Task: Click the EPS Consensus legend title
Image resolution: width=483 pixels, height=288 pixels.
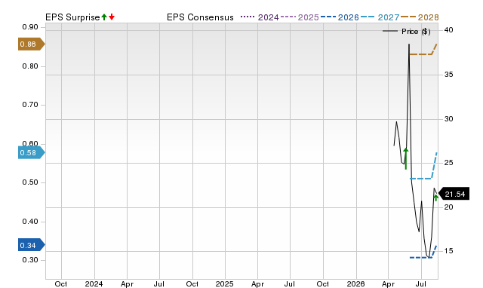Action: [200, 17]
